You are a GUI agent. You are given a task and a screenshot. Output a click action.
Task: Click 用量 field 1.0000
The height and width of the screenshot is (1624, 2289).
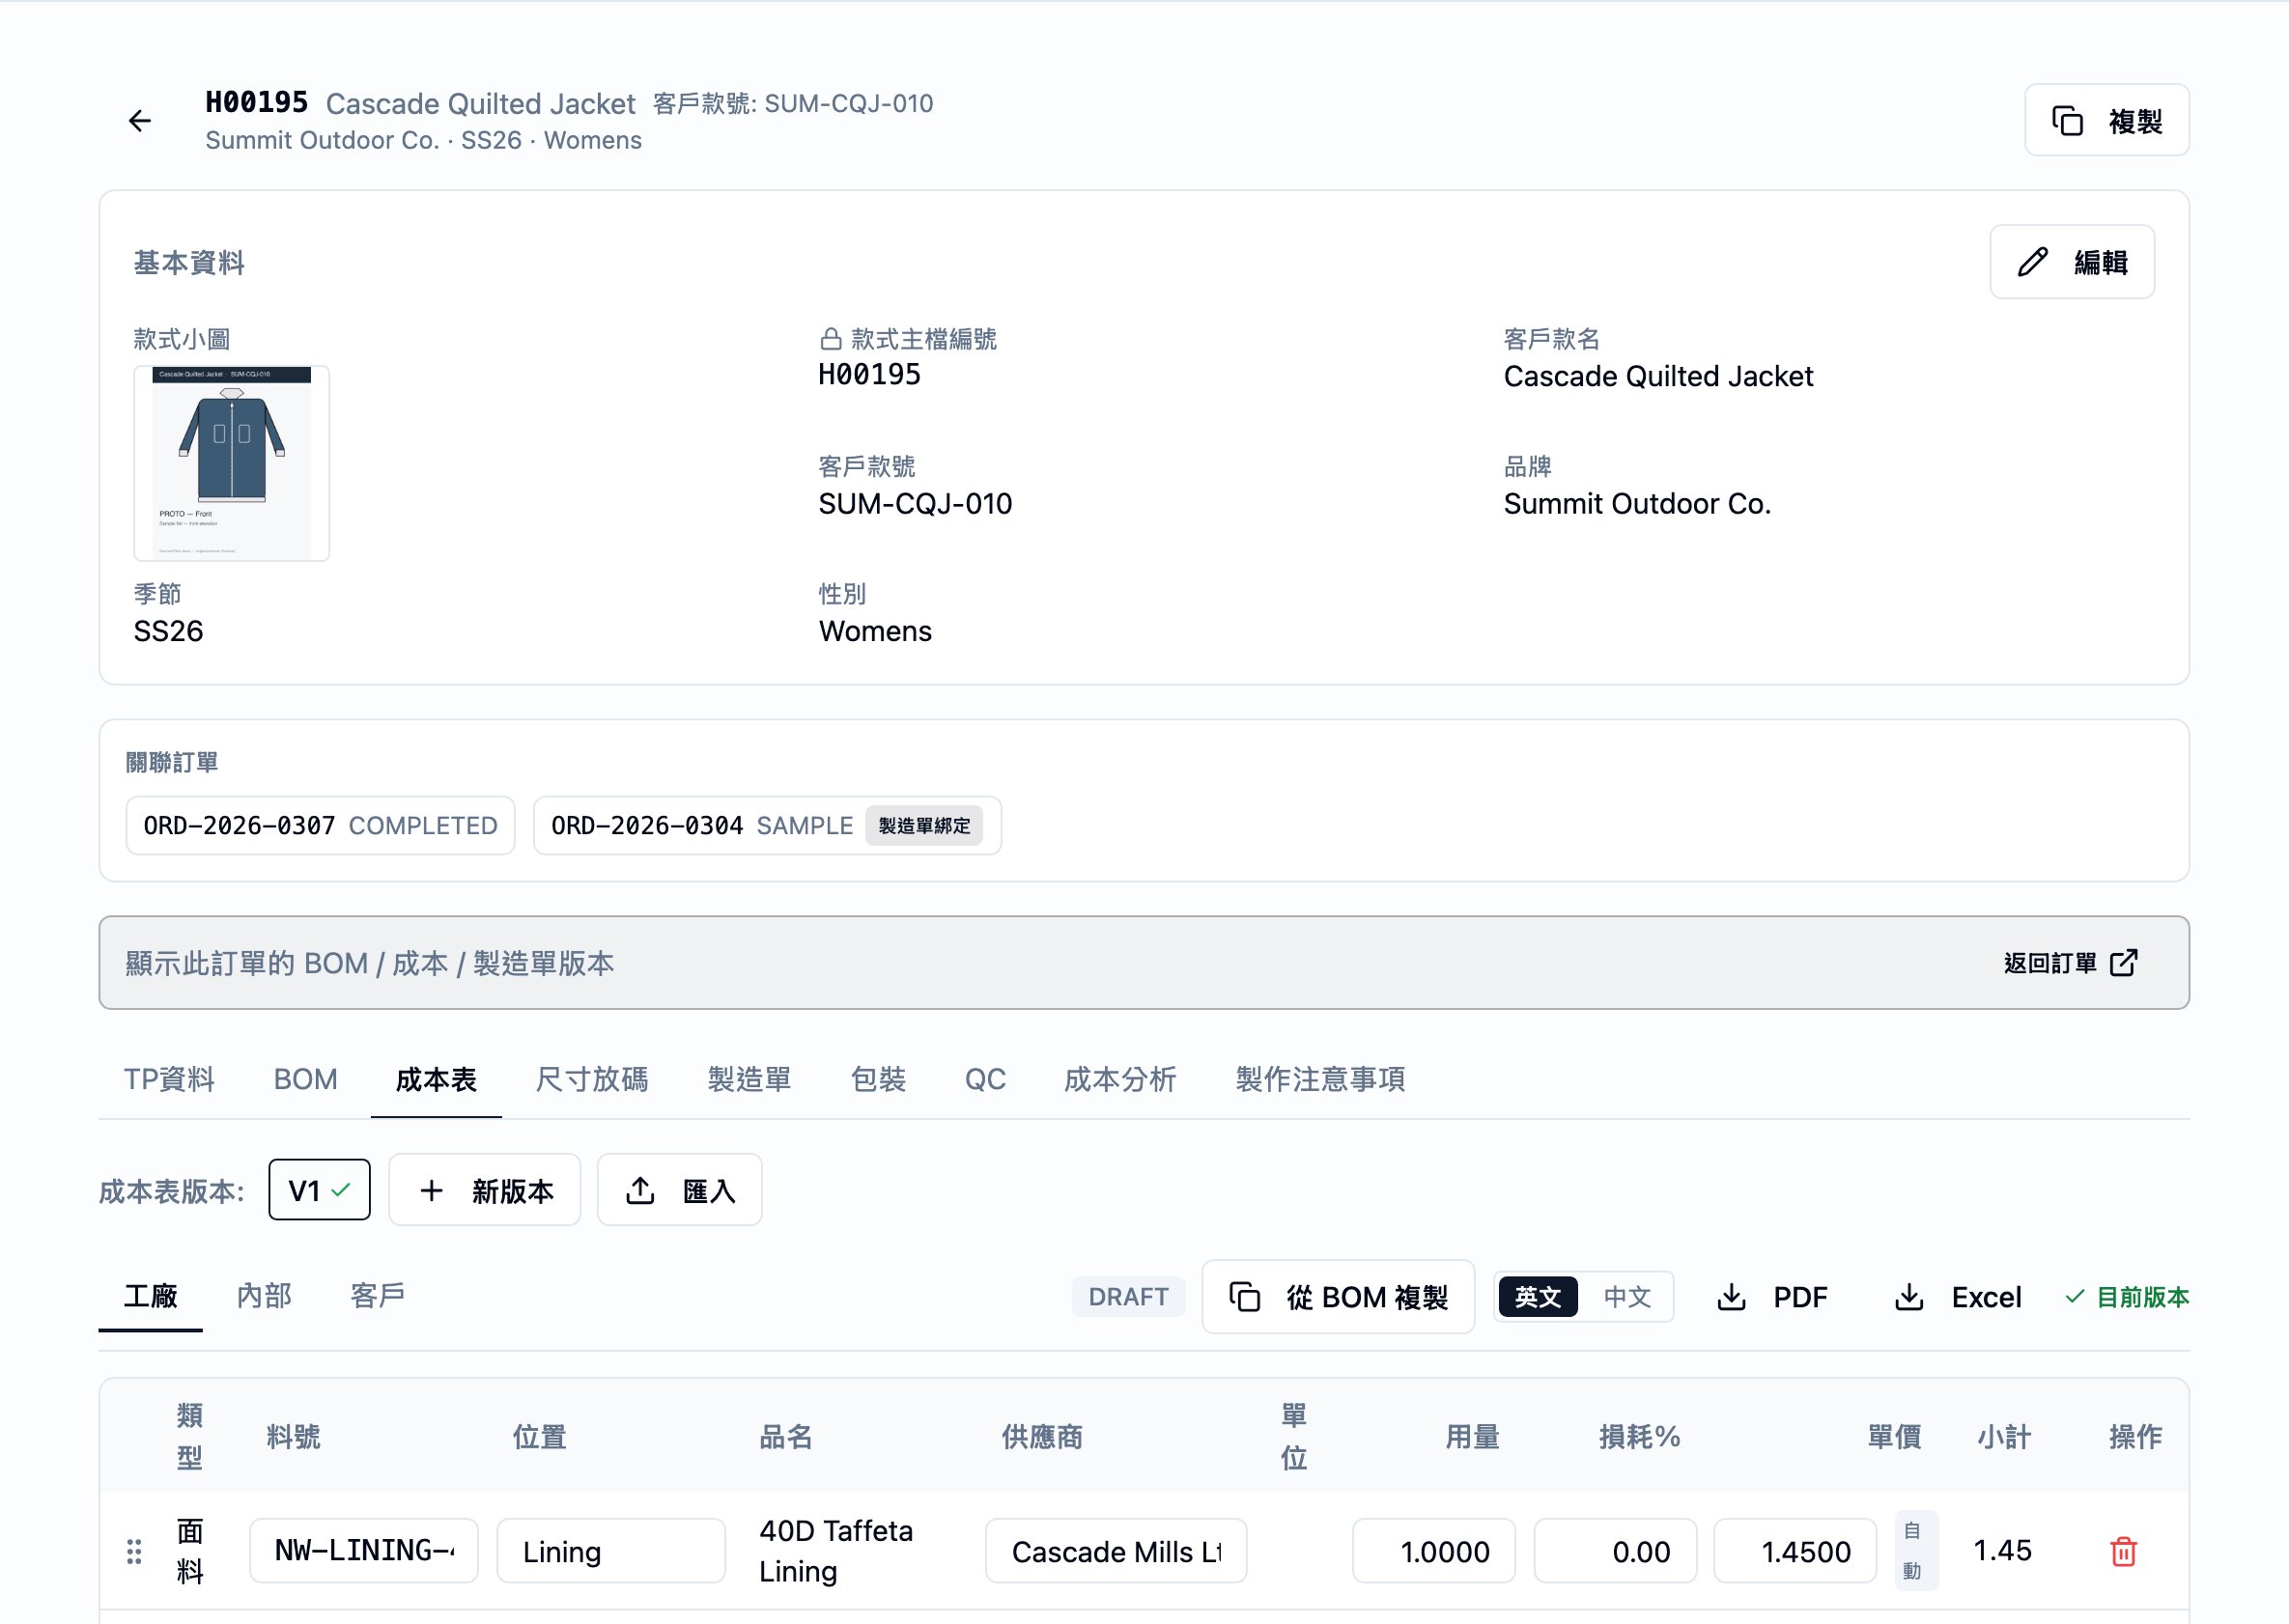(1434, 1551)
